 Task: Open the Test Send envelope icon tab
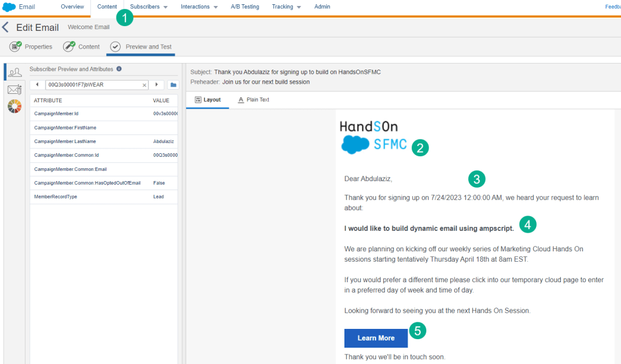click(x=14, y=90)
